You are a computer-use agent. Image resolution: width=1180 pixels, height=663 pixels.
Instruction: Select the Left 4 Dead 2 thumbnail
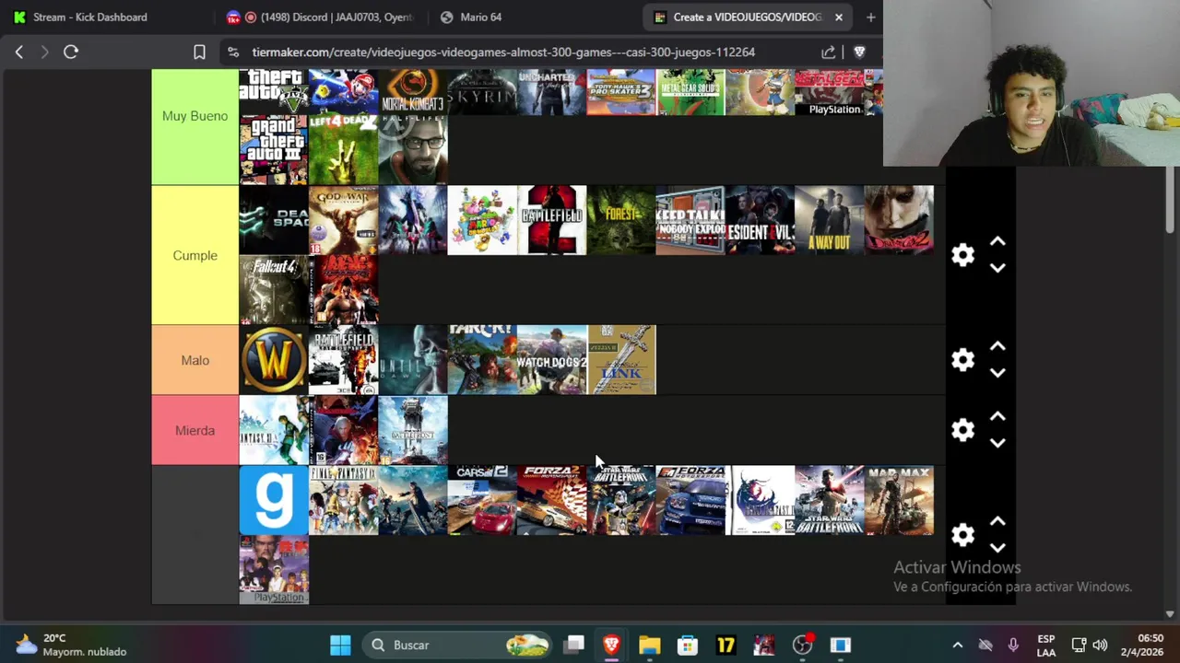pyautogui.click(x=343, y=150)
